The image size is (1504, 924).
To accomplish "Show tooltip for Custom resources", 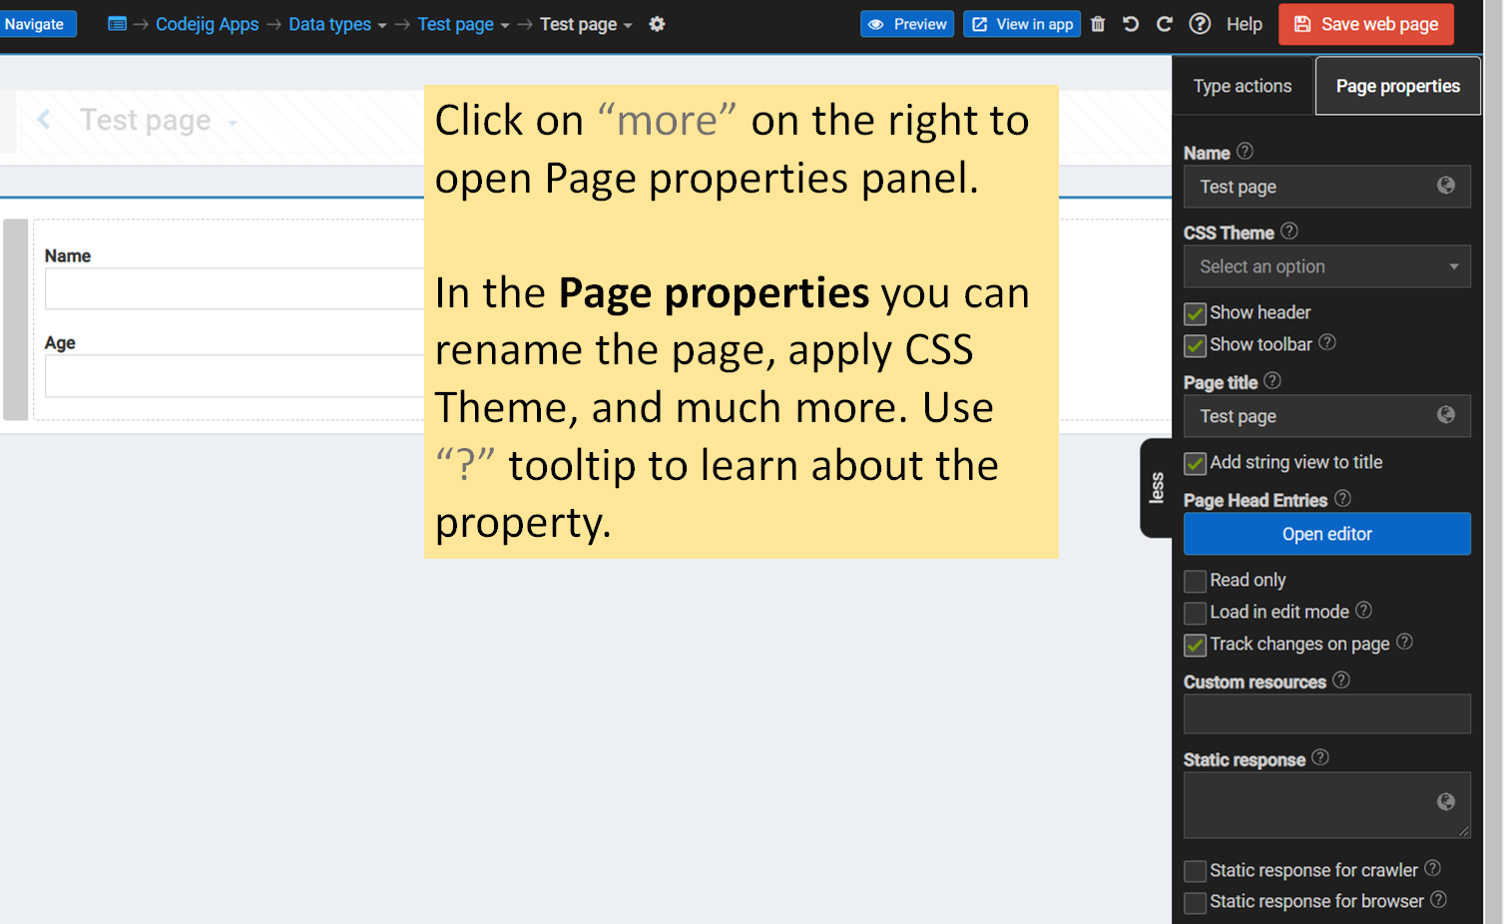I will [x=1341, y=681].
